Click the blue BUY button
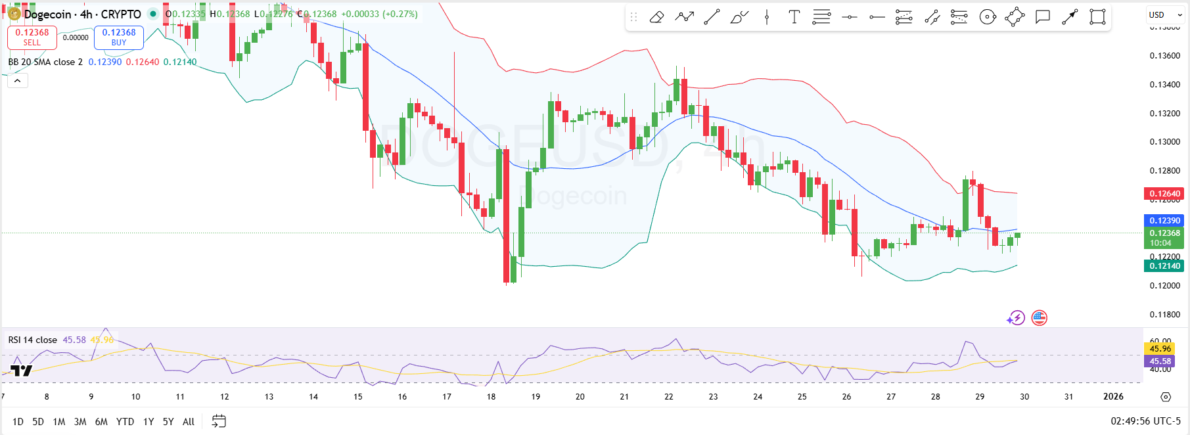Image resolution: width=1190 pixels, height=435 pixels. (x=119, y=37)
